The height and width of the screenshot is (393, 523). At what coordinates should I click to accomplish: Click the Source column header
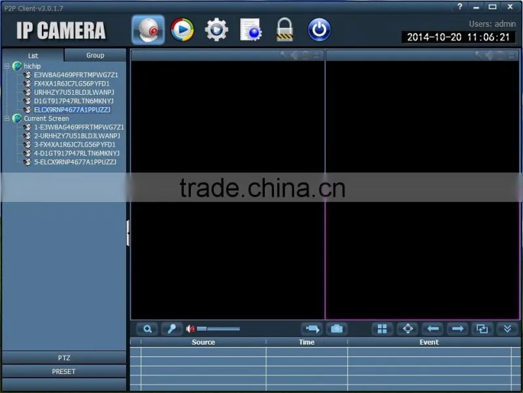(x=203, y=342)
